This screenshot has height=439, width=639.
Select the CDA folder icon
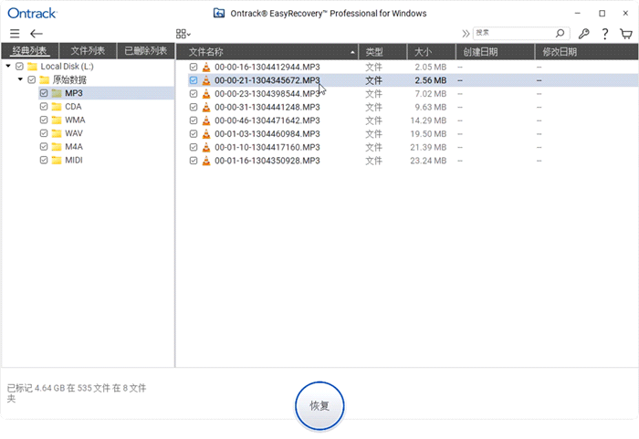point(57,107)
